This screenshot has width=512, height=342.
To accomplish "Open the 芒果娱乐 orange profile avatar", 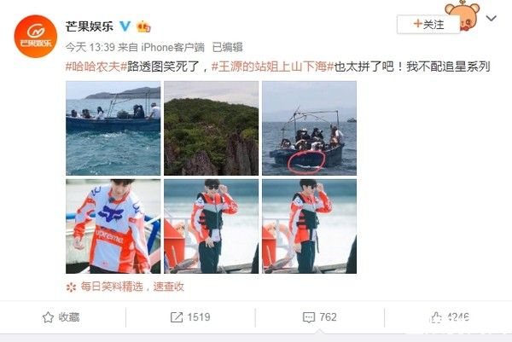I will point(36,36).
